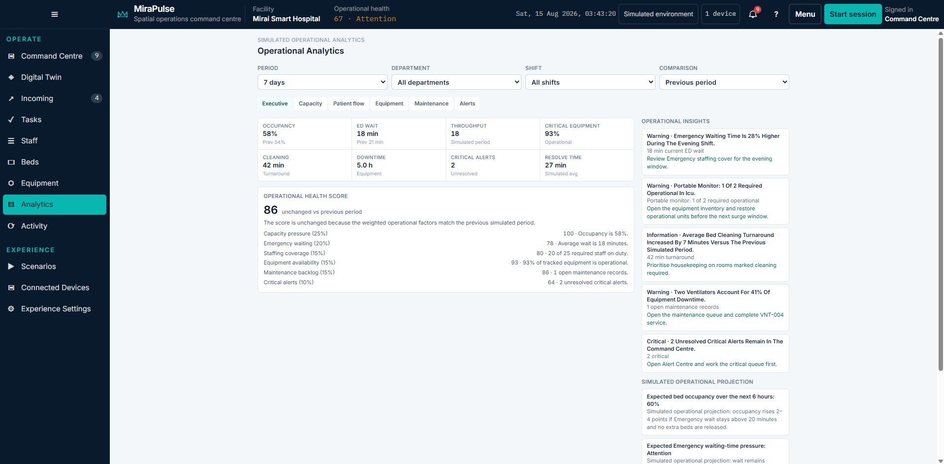944x464 pixels.
Task: Click the Staff list icon
Action: [x=11, y=141]
